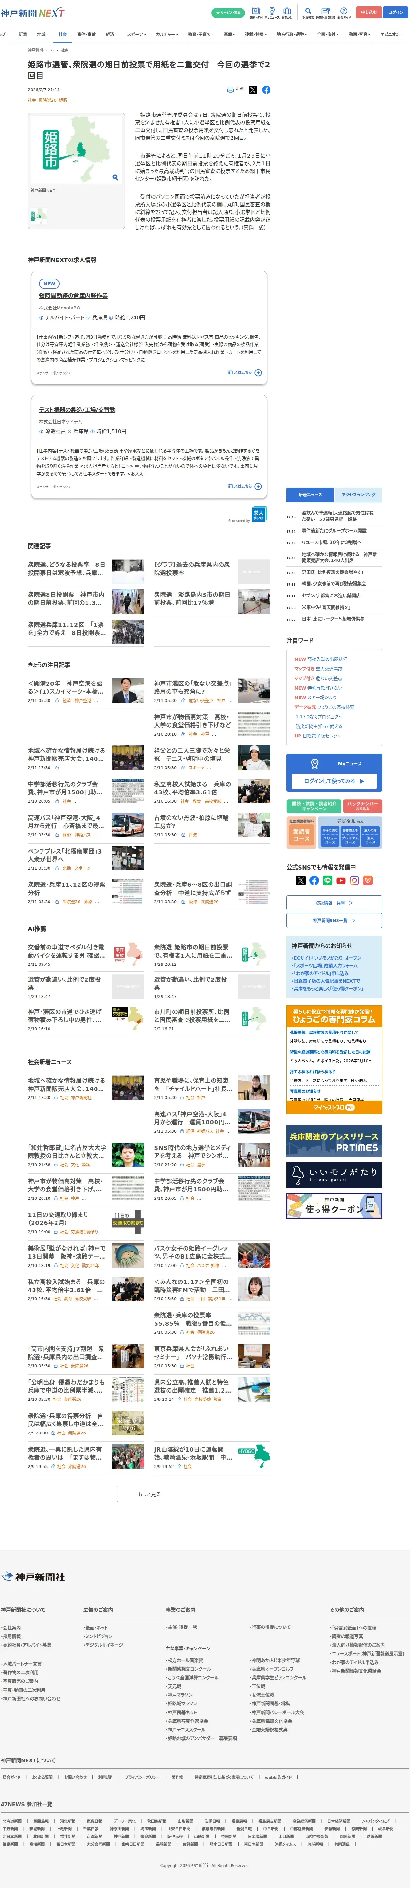Expand the 経済 menu dropdown
Image resolution: width=410 pixels, height=1888 pixels.
(x=111, y=35)
